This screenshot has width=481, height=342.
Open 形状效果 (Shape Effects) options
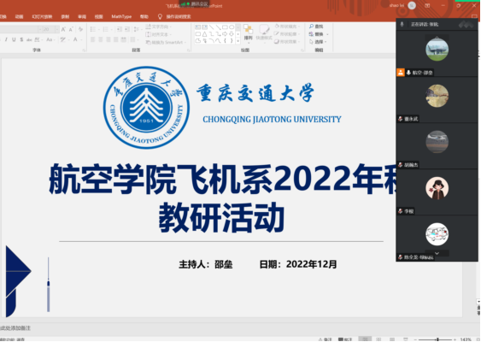point(286,42)
